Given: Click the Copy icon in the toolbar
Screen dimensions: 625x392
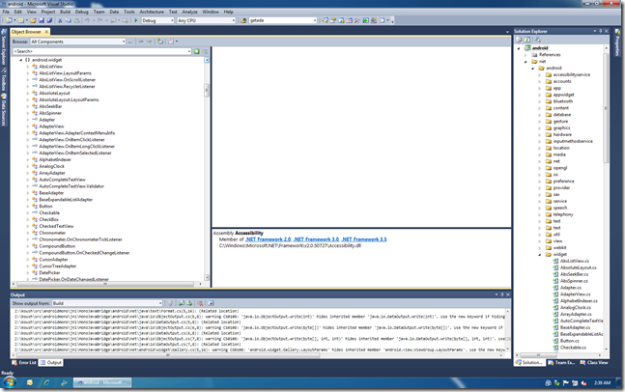Looking at the screenshot, I should click(x=69, y=20).
